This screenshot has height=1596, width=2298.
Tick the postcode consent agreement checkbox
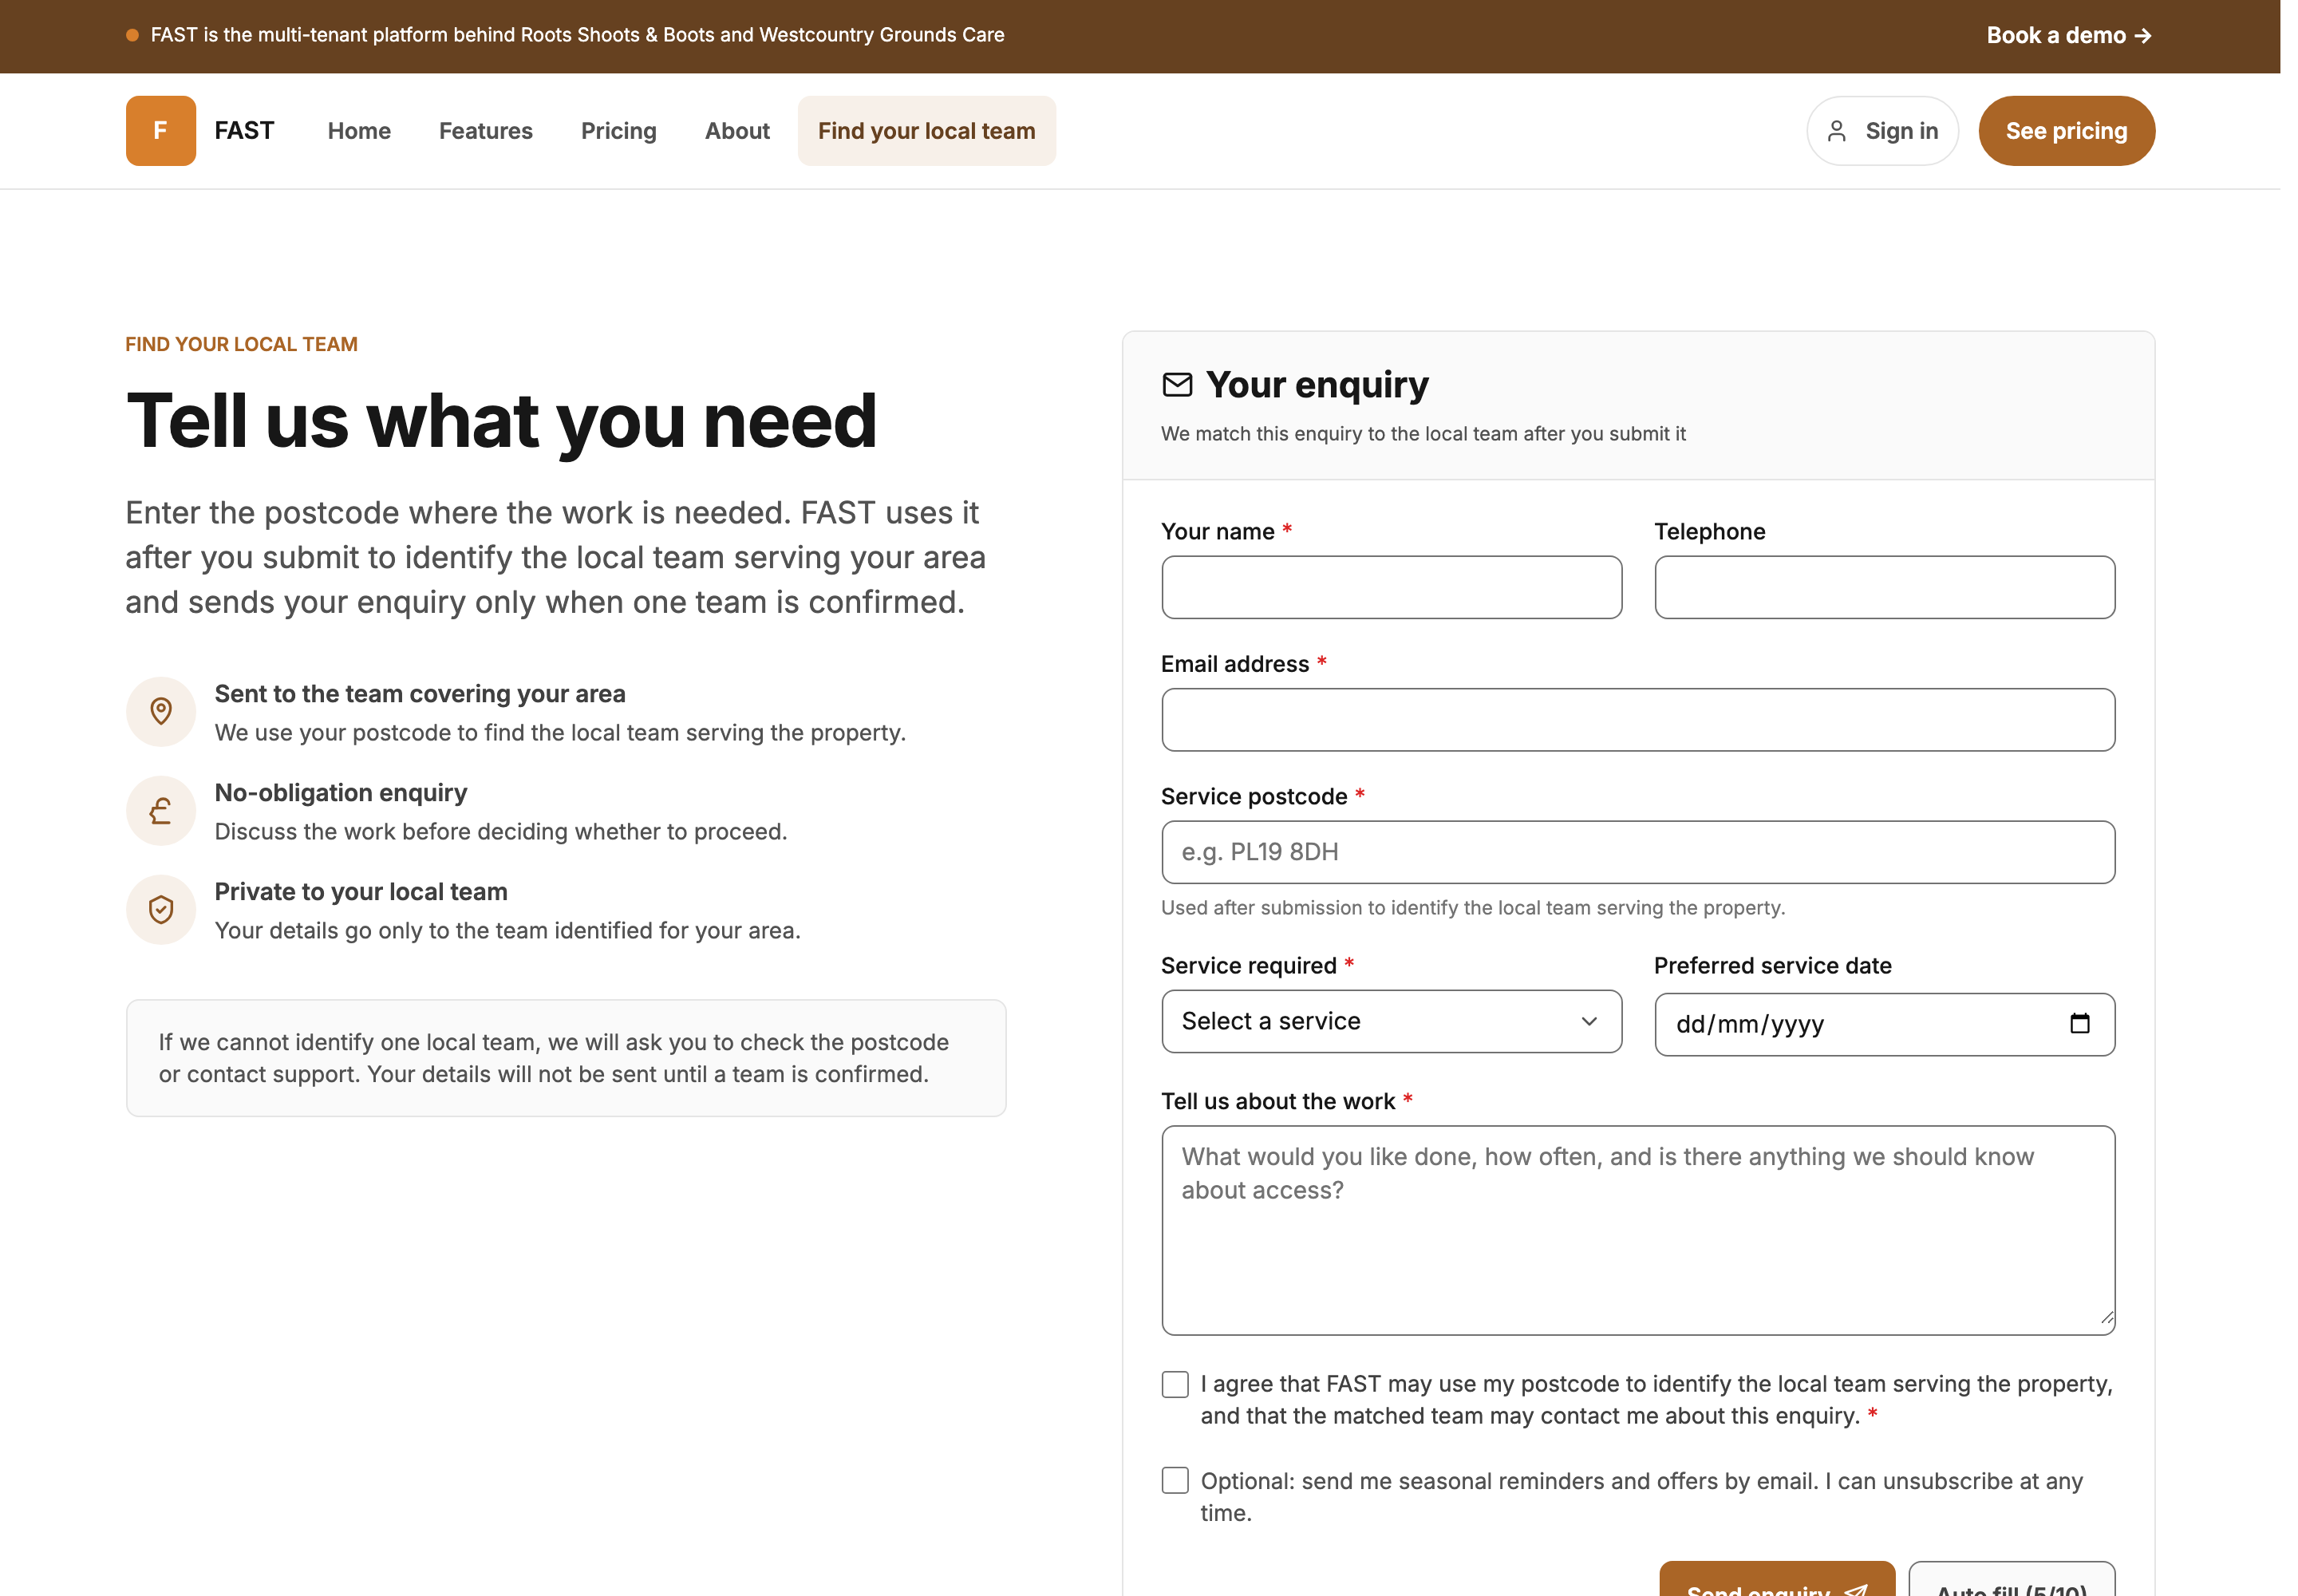[x=1175, y=1384]
